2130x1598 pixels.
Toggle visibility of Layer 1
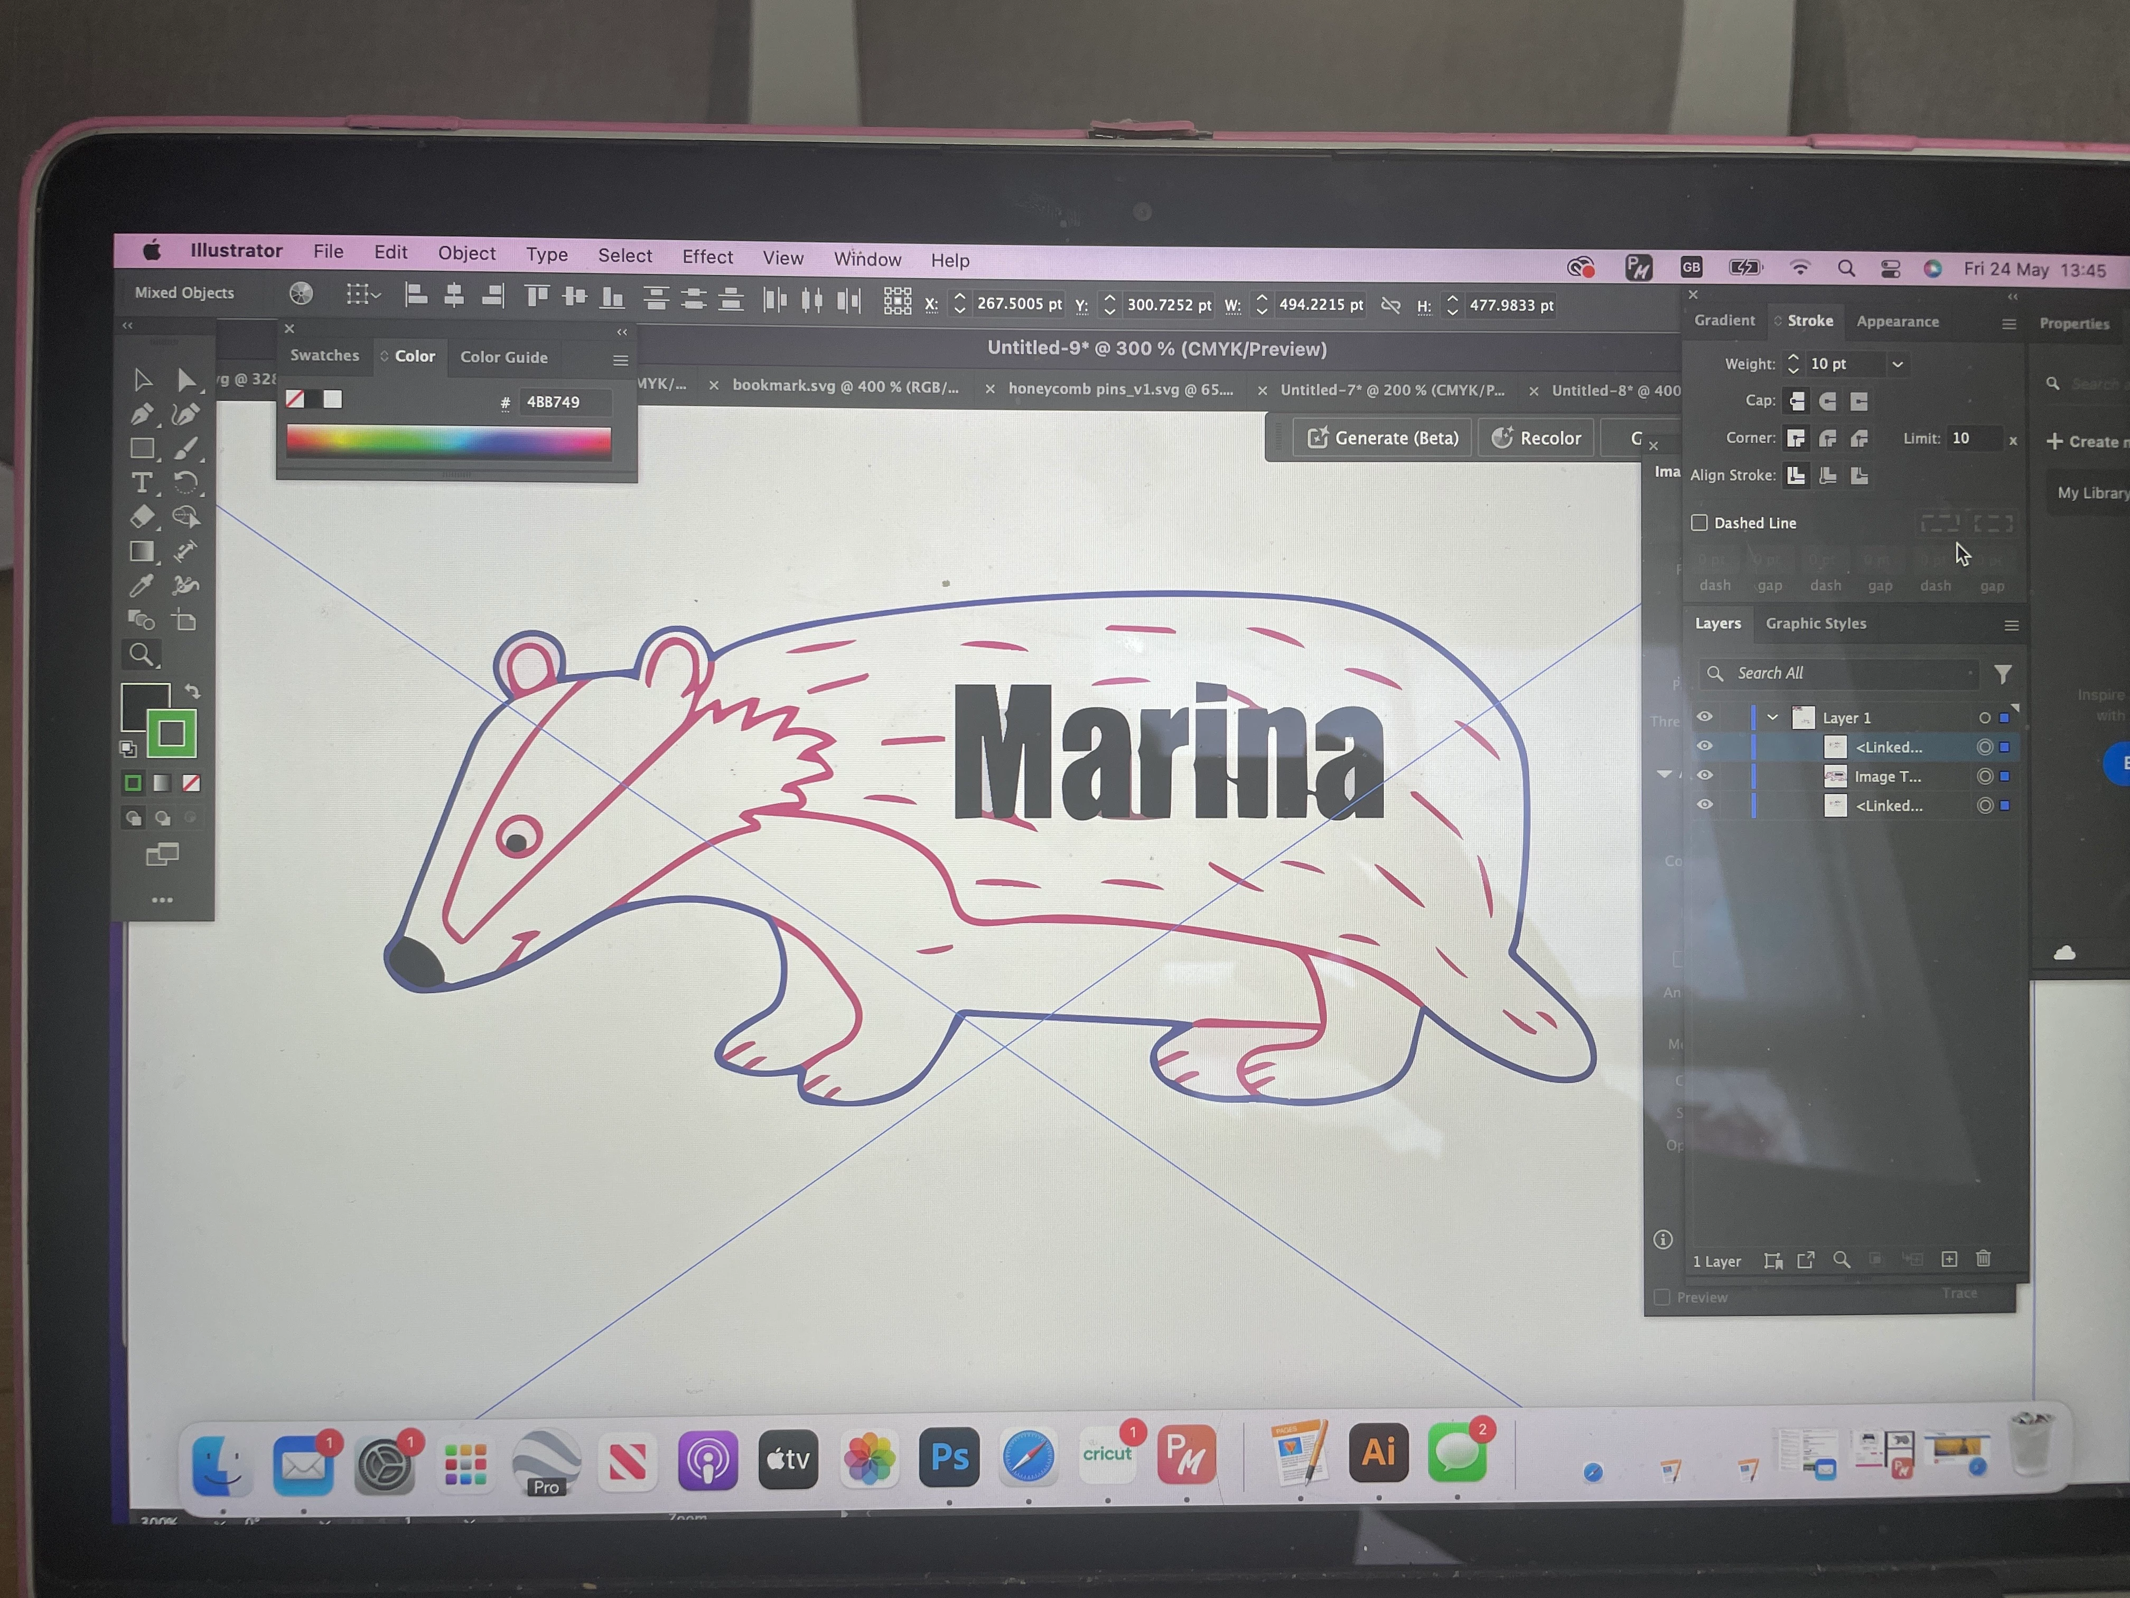pos(1704,717)
